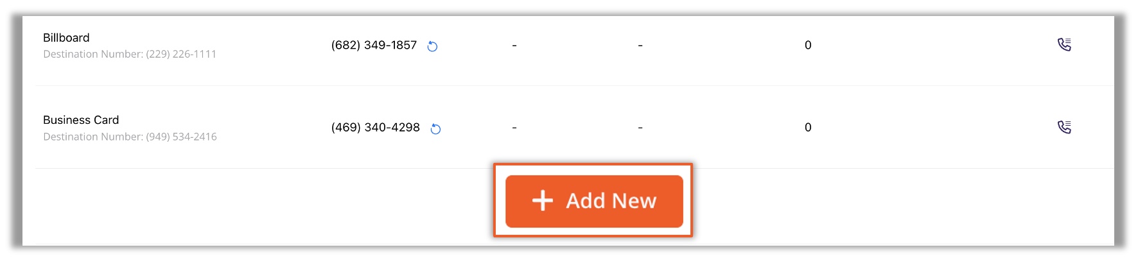Image resolution: width=1138 pixels, height=263 pixels.
Task: Open call log for Billboard row
Action: 1064,45
